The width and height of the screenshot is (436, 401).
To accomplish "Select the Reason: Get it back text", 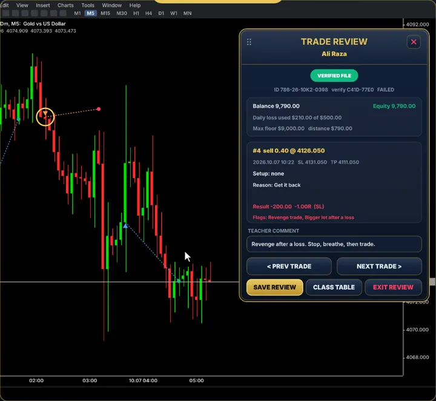I will point(276,185).
